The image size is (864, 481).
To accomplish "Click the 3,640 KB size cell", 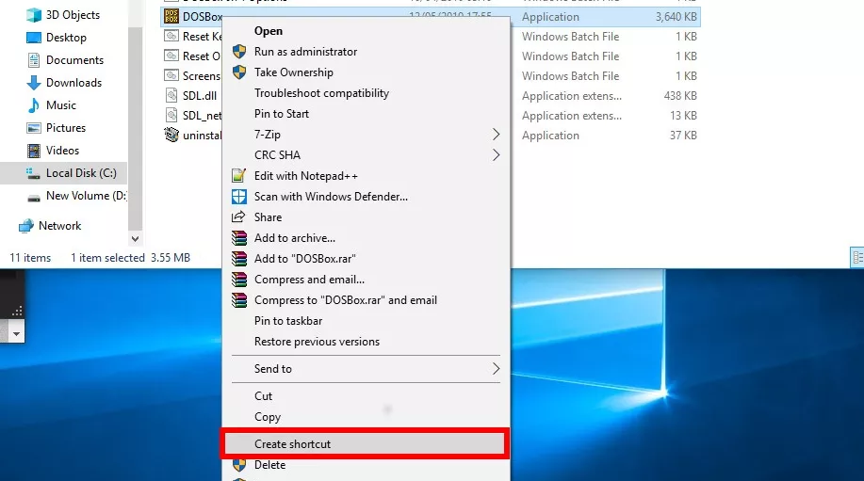I will 677,17.
